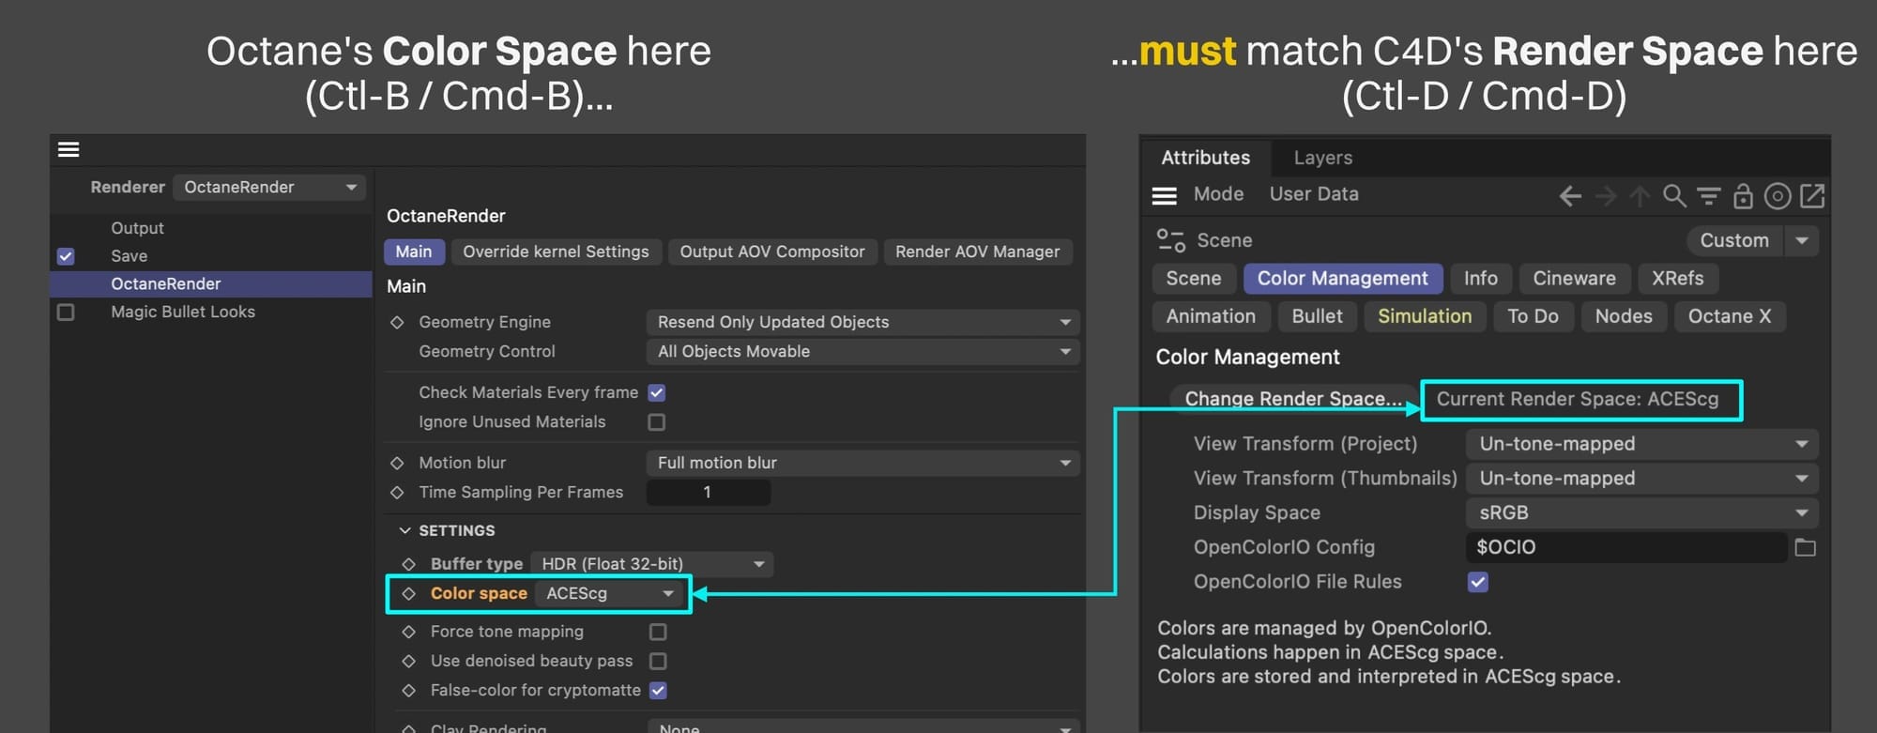Screen dimensions: 1877x733
Task: Collapse the SETTINGS section
Action: 404,530
